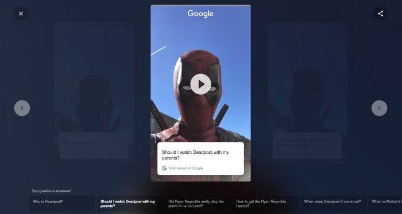Click the question text on the center card
Image resolution: width=402 pixels, height=214 pixels.
coord(195,155)
